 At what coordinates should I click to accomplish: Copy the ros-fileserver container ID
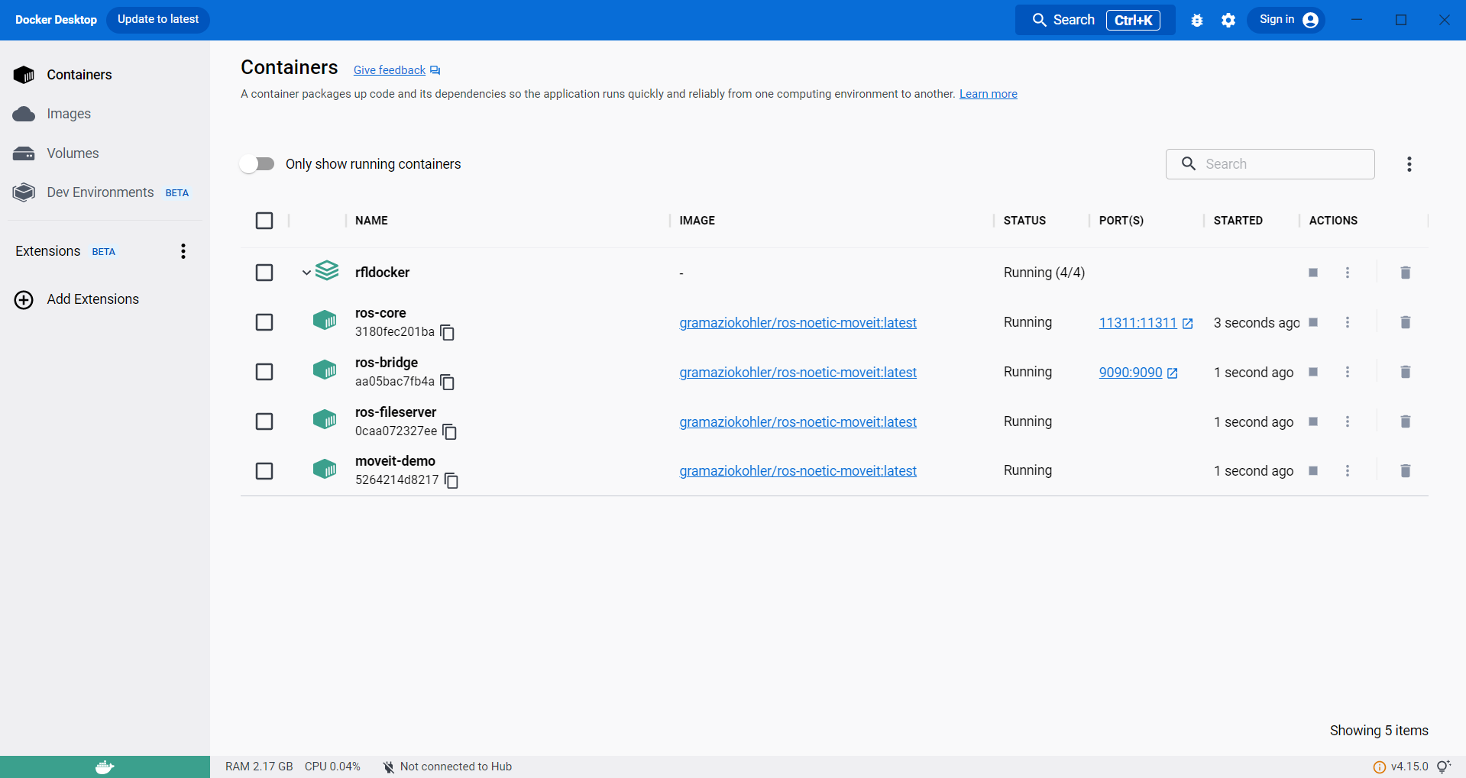coord(450,431)
